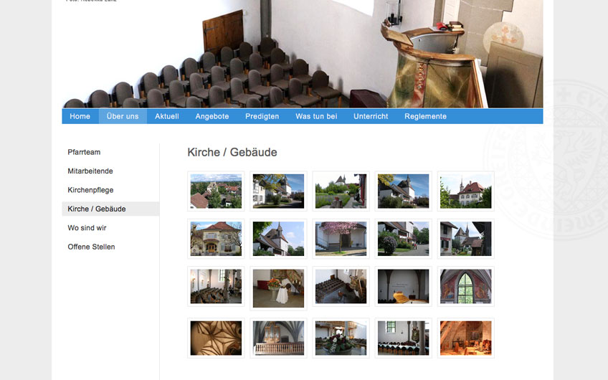608x380 pixels.
Task: Open the Über uns menu tab
Action: (x=123, y=116)
